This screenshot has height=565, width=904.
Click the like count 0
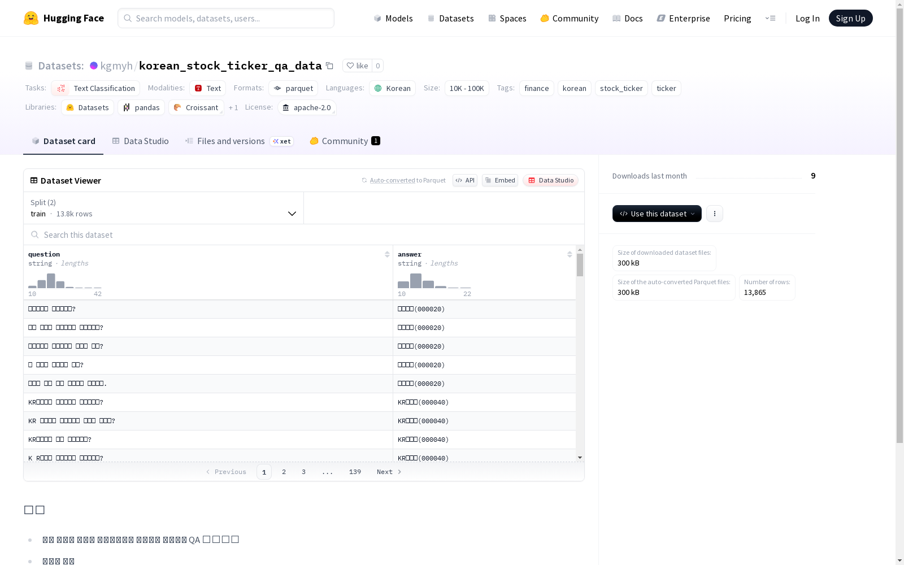pyautogui.click(x=377, y=66)
